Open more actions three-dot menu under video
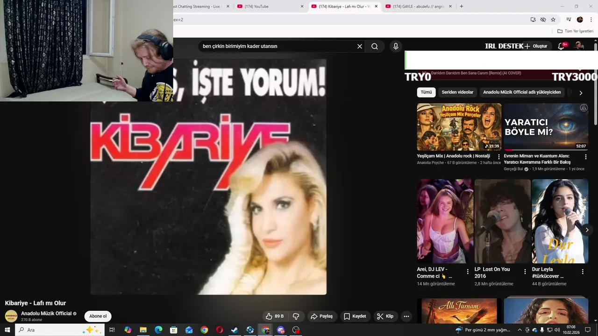Image resolution: width=598 pixels, height=336 pixels. tap(406, 316)
